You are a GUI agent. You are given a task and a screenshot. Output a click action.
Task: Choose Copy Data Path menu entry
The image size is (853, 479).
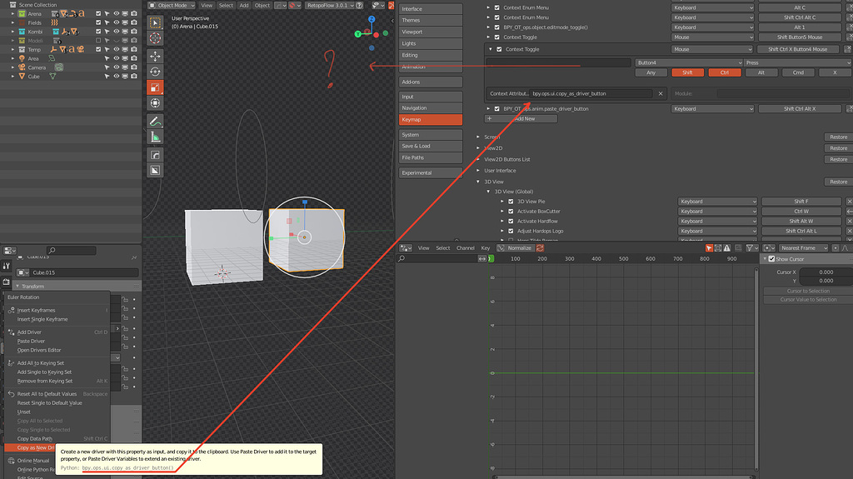pos(35,439)
